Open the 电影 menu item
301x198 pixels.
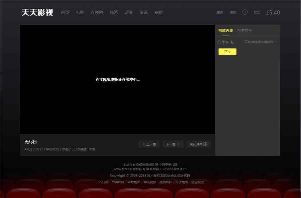[80, 12]
